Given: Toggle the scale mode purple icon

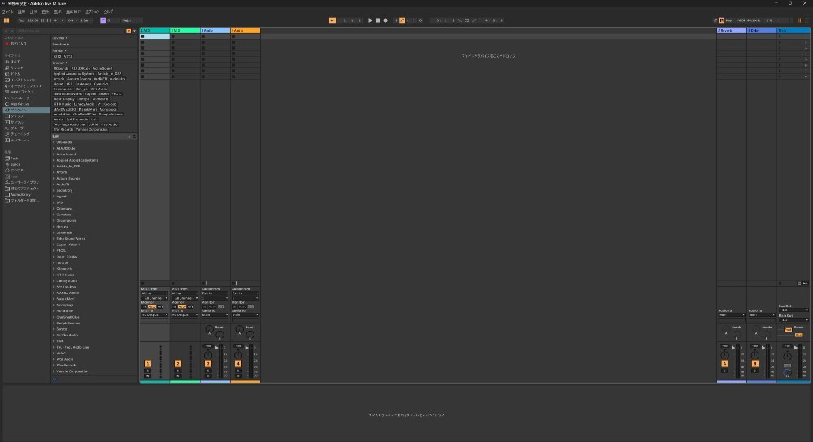Looking at the screenshot, I should pos(102,20).
